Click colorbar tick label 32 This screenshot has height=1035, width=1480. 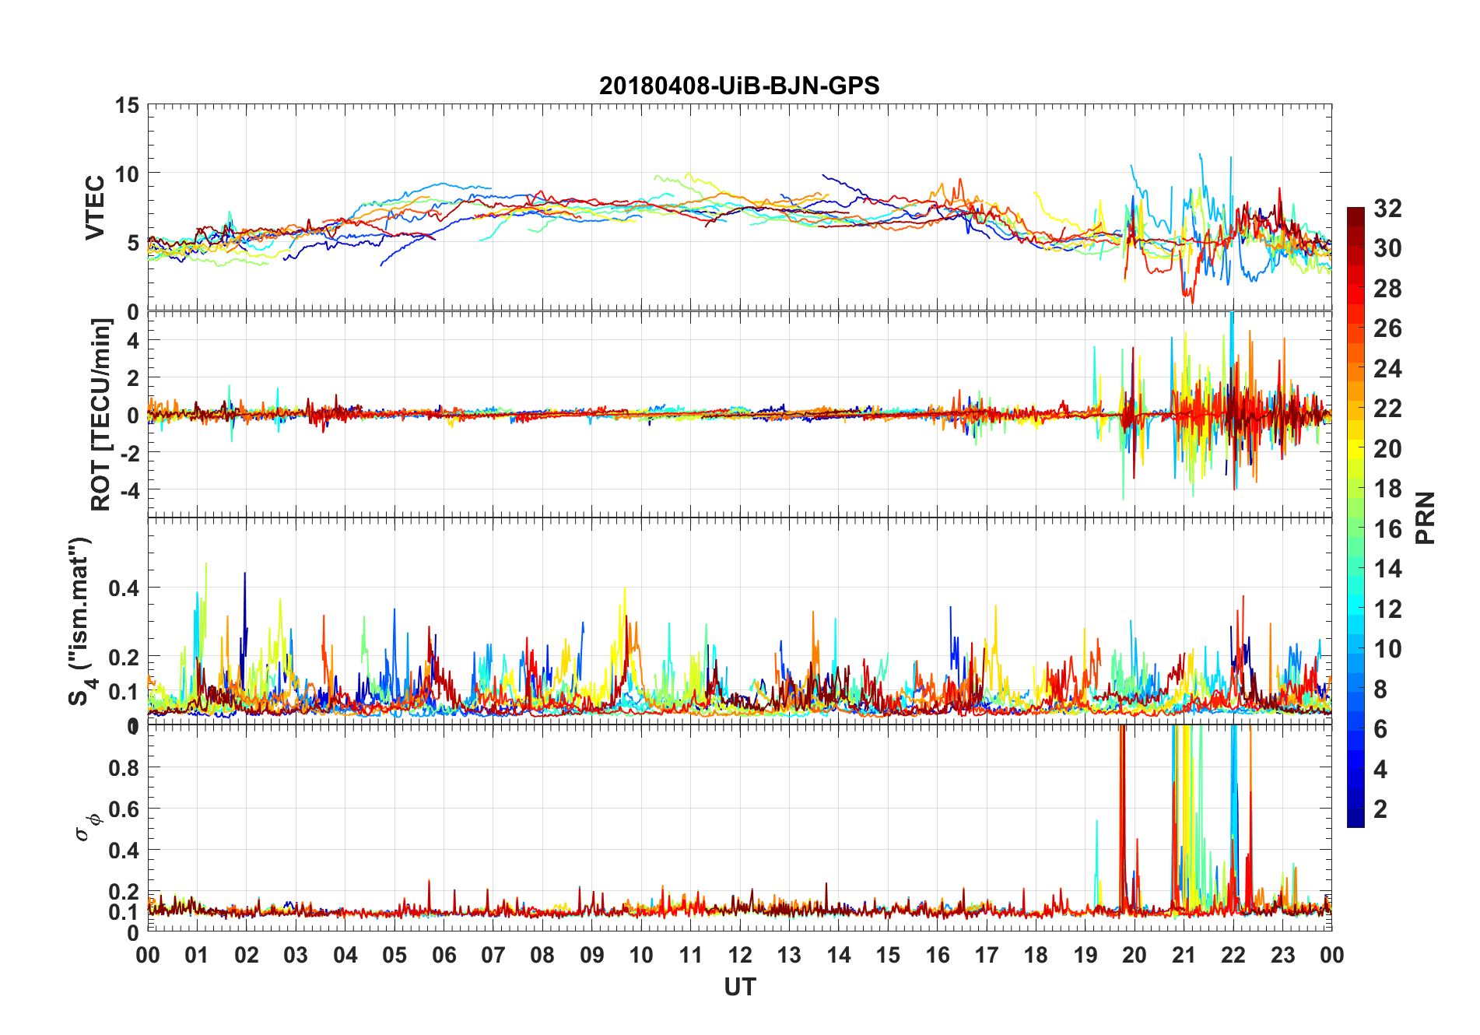point(1387,209)
